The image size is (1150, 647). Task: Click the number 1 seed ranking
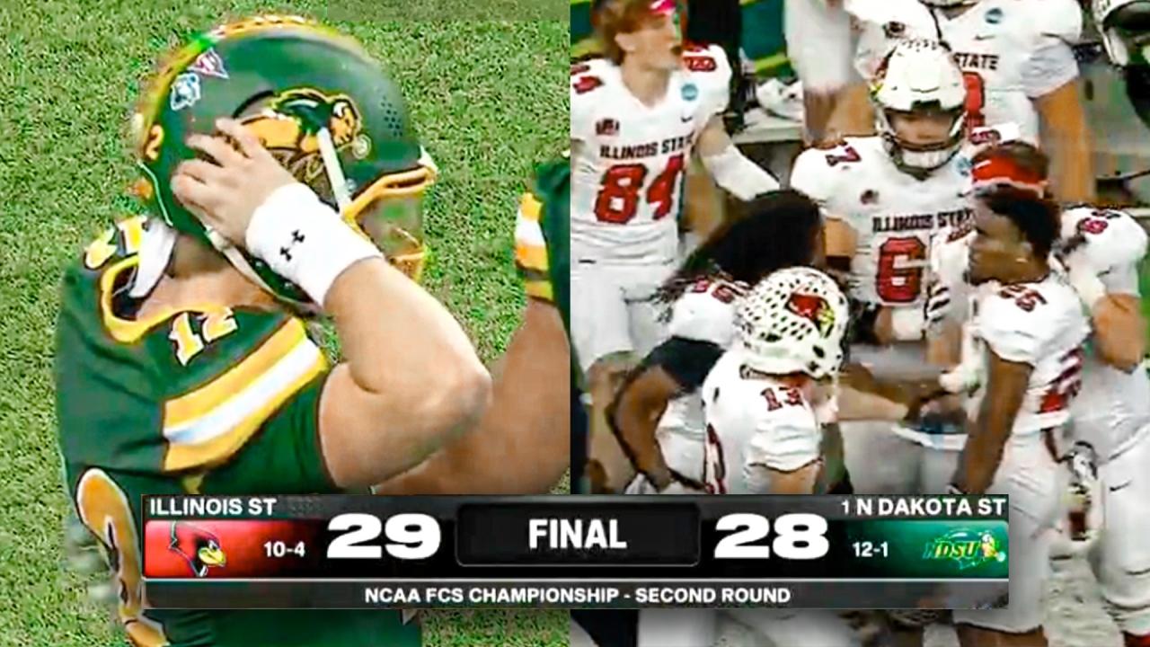845,507
